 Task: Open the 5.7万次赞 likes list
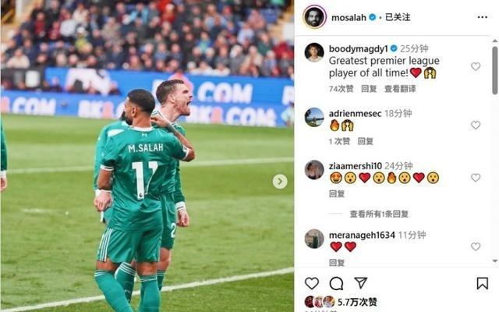357,302
